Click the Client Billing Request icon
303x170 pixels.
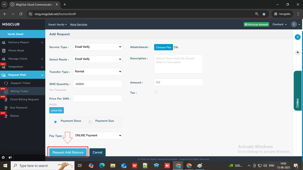click(6, 100)
